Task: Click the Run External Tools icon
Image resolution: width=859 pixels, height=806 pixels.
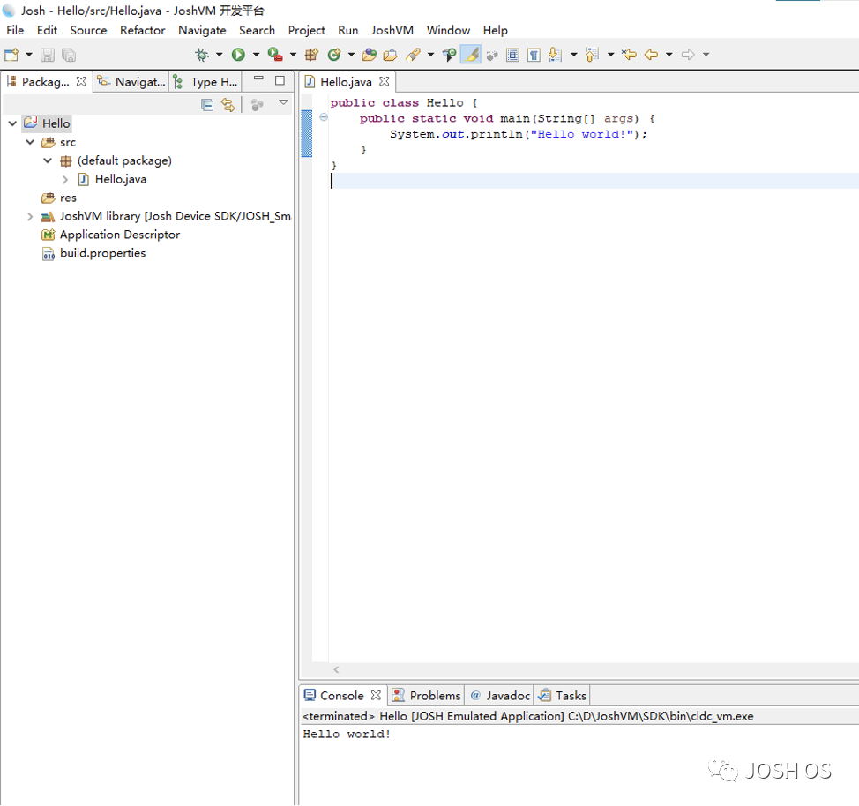Action: point(275,55)
